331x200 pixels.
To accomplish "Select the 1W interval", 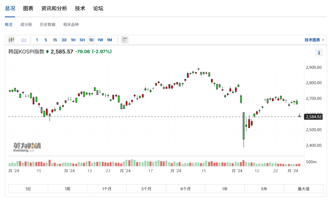I will [x=100, y=40].
